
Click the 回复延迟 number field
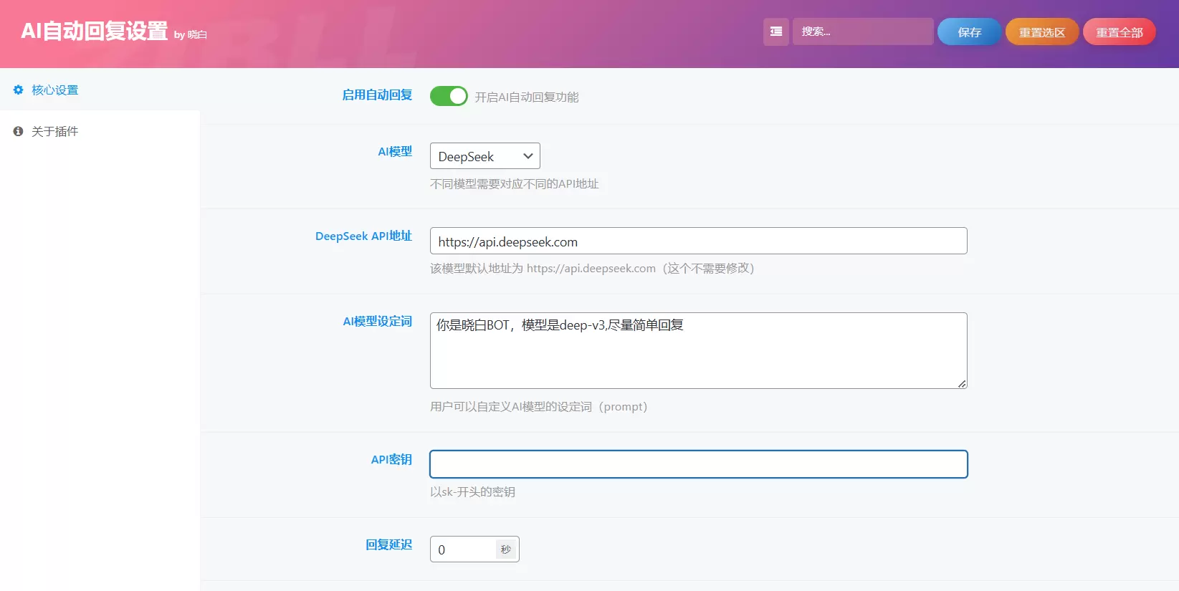(x=462, y=549)
